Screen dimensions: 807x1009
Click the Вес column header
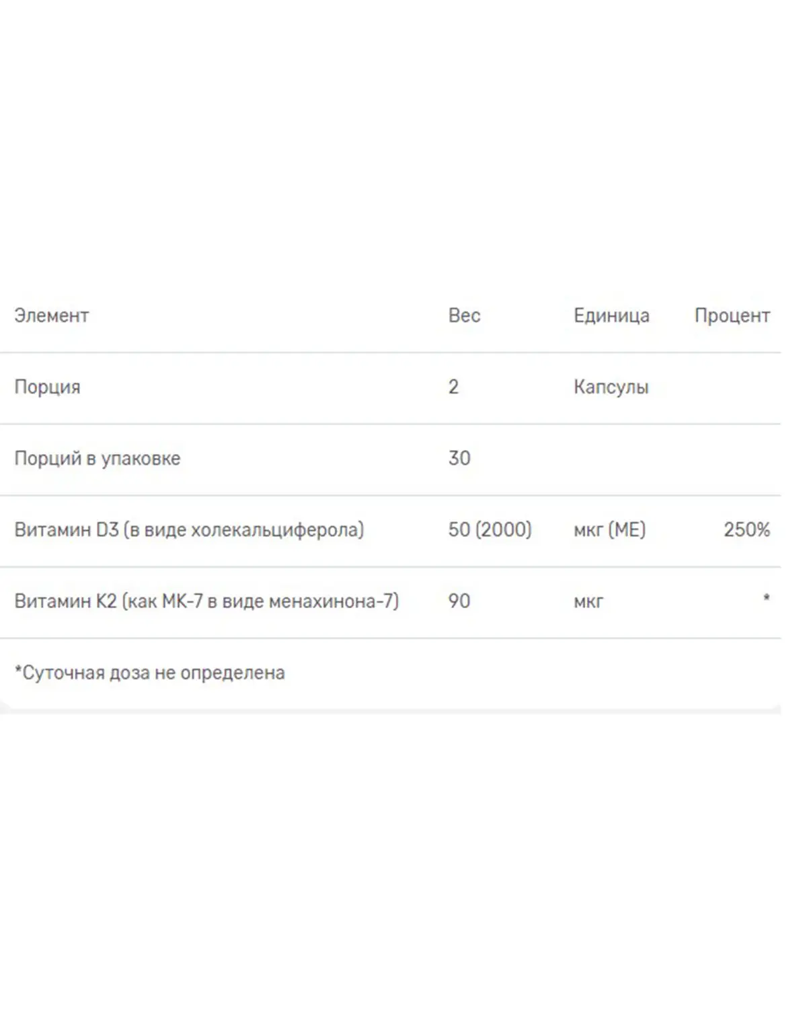point(464,315)
